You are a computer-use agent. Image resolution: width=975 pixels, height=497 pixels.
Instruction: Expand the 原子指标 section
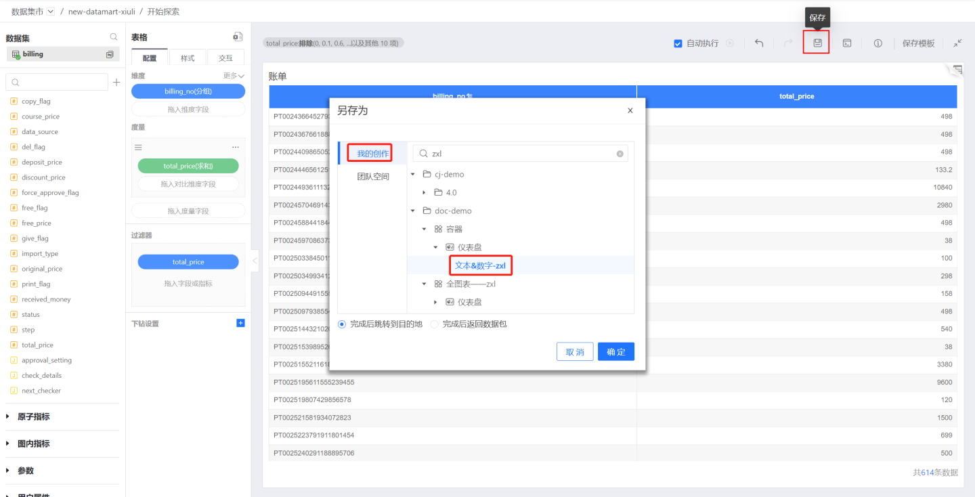point(8,416)
